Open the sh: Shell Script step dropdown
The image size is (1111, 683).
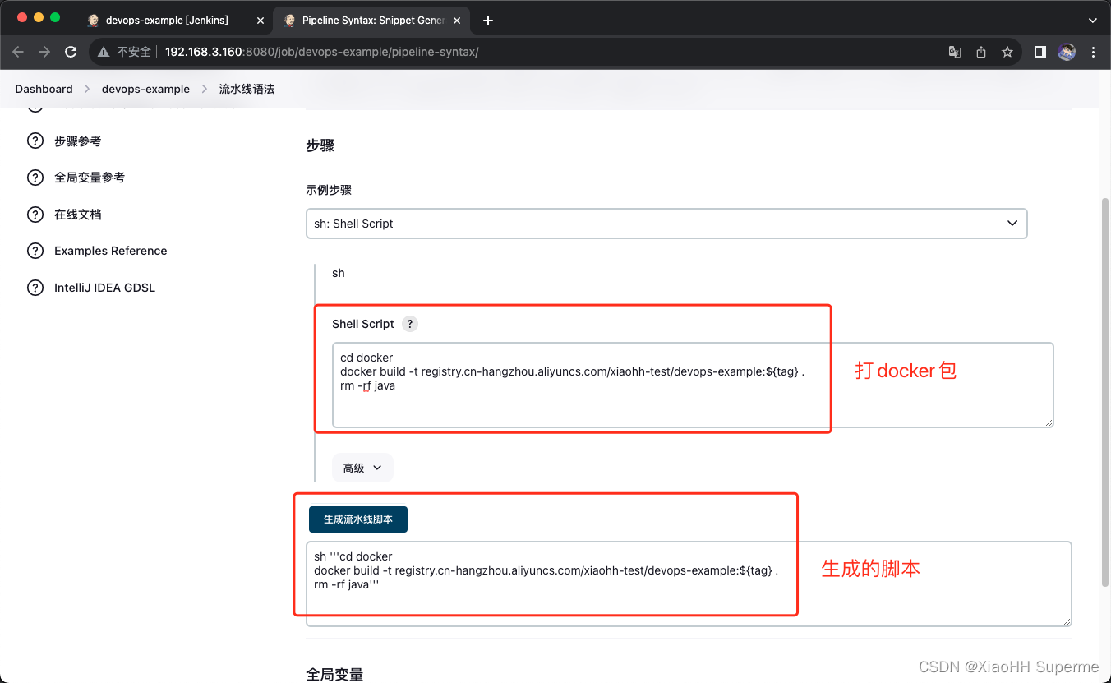click(x=666, y=224)
